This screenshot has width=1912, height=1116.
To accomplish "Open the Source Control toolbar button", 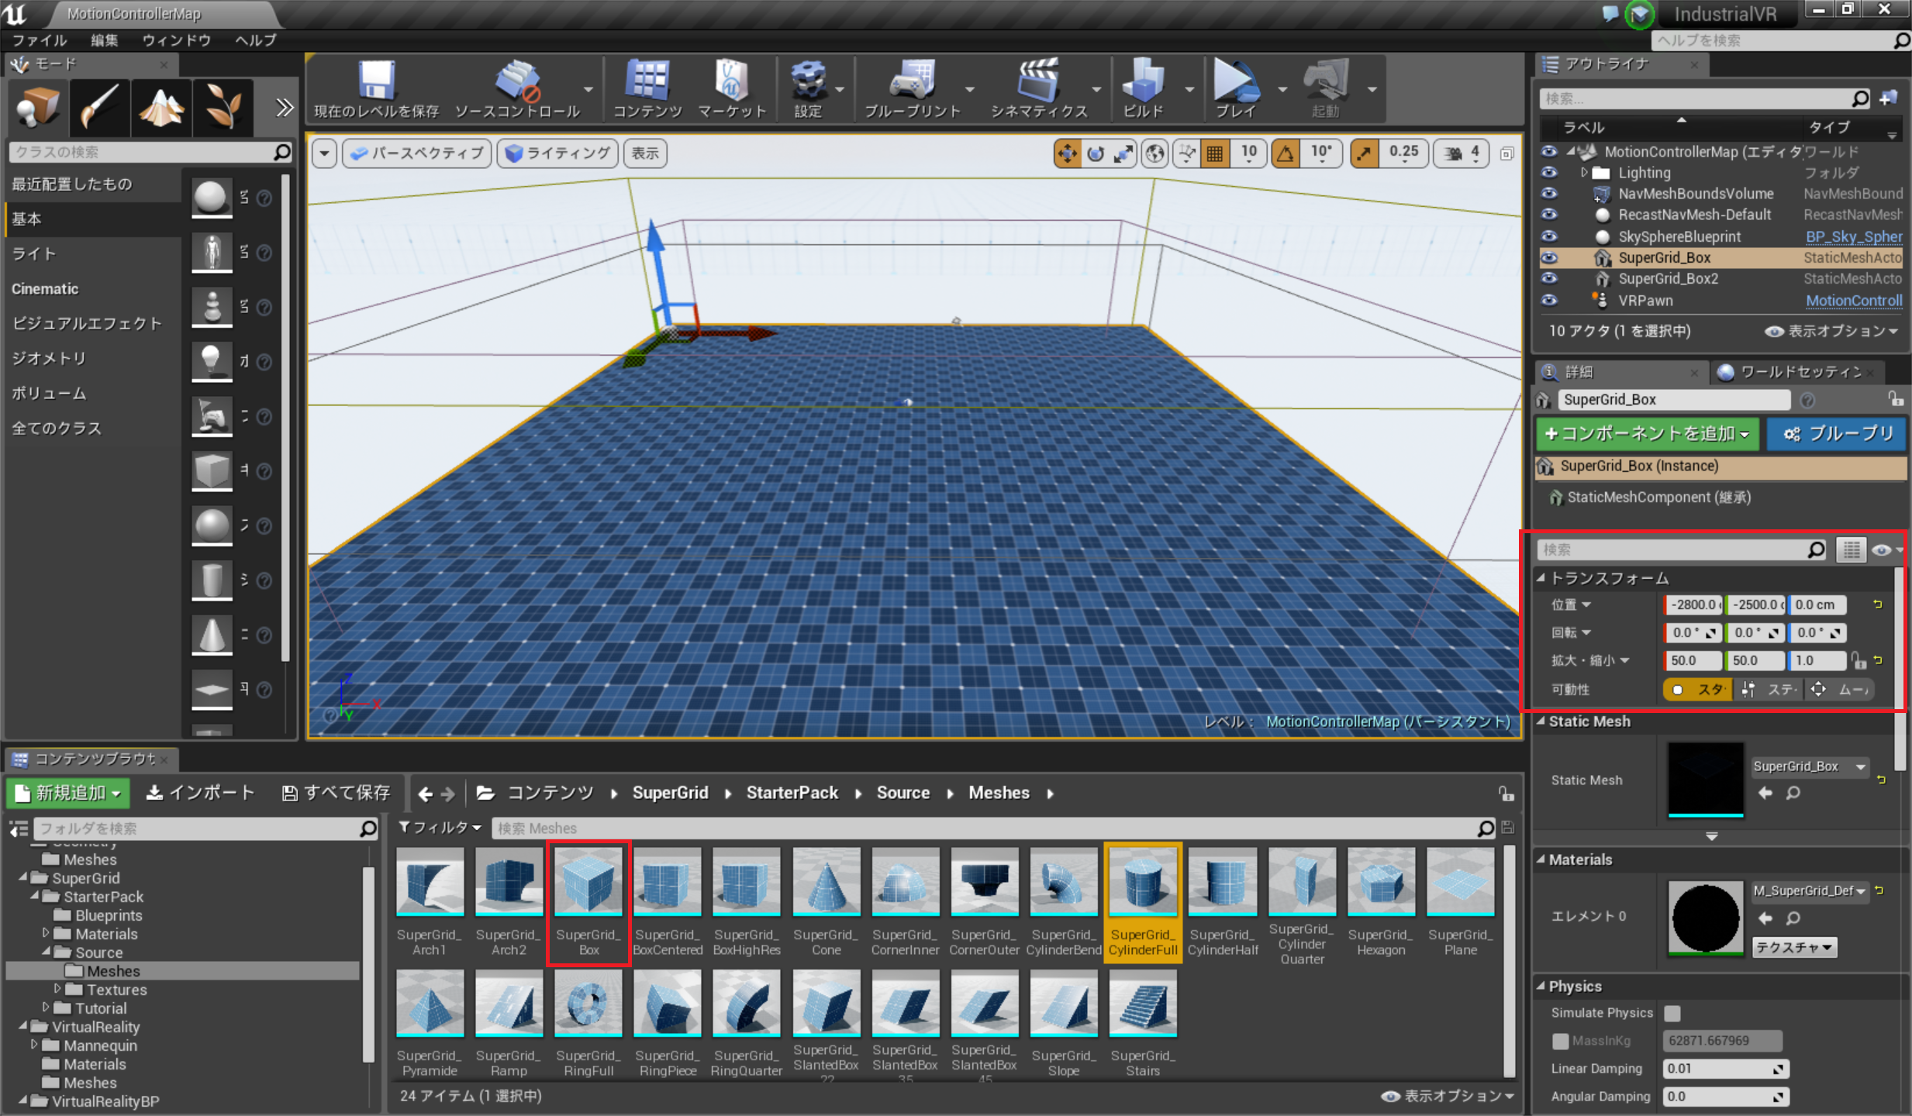I will pyautogui.click(x=517, y=88).
